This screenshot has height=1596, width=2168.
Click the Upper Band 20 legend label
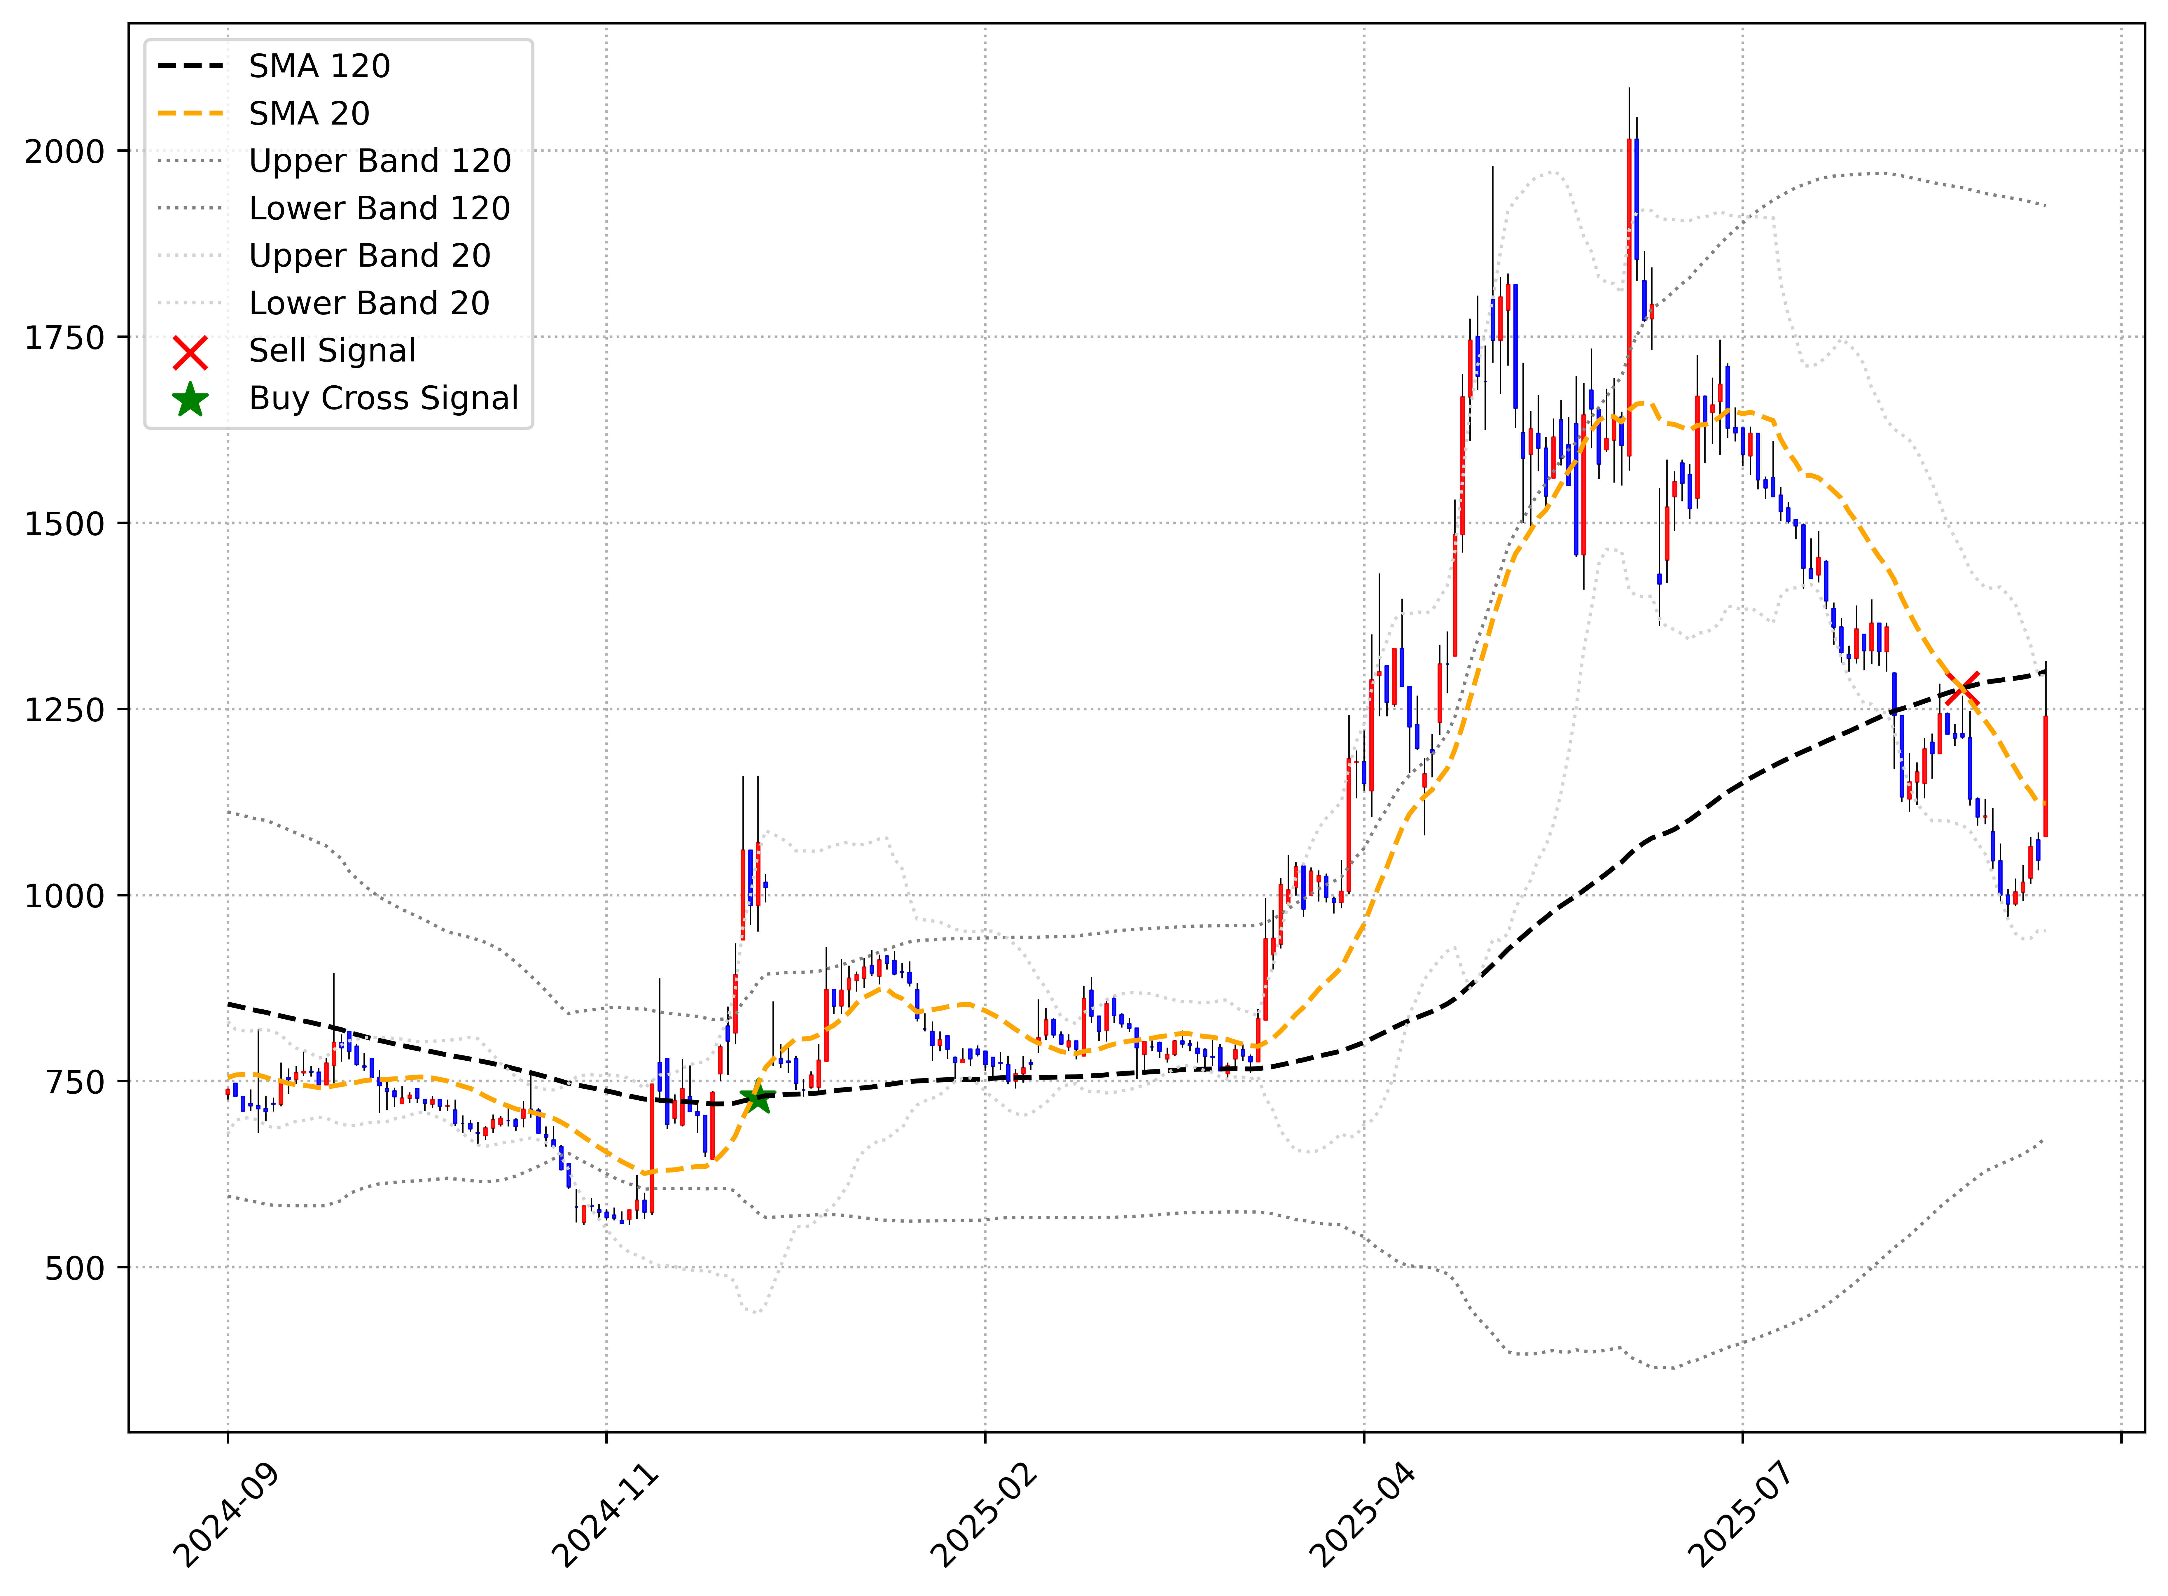pos(369,256)
